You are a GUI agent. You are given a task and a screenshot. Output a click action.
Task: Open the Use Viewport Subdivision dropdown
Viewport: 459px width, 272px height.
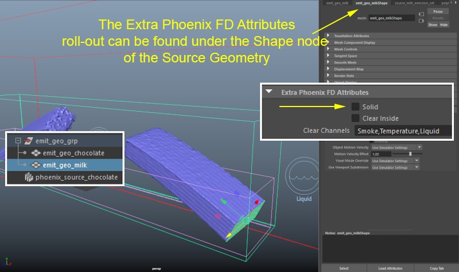coord(395,167)
